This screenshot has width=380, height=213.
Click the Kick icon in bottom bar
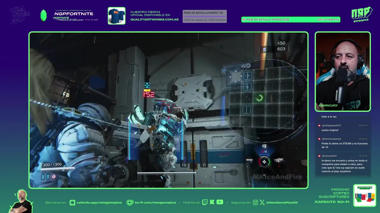212,202
